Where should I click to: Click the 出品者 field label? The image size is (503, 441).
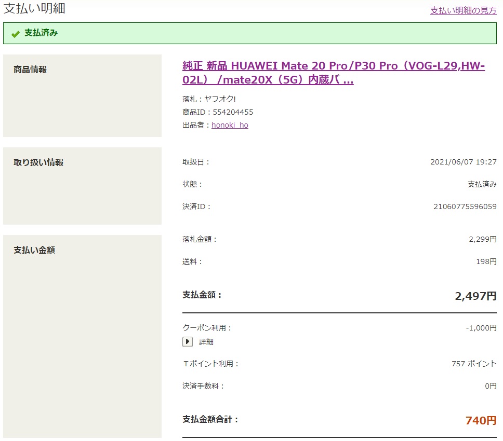click(x=196, y=125)
